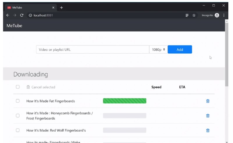The height and width of the screenshot is (143, 233).
Task: Bookmark this page with the star icon
Action: coord(194,15)
